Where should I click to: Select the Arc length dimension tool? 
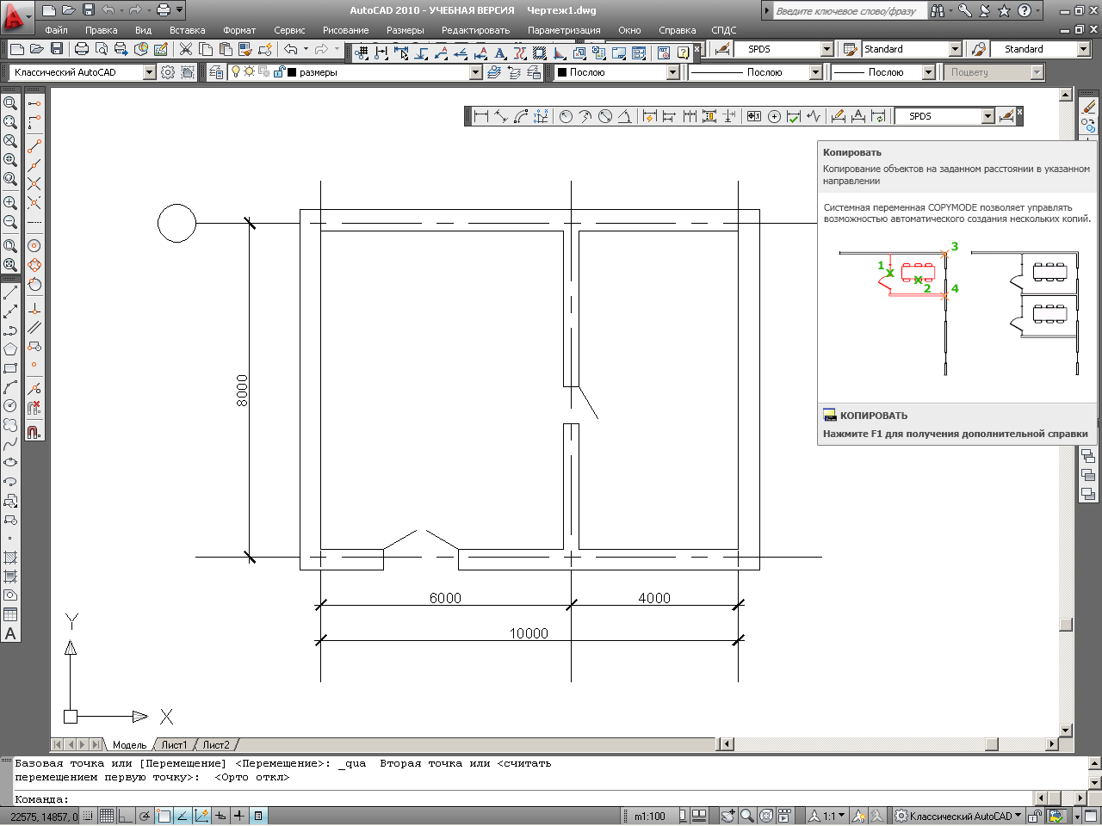pos(521,116)
